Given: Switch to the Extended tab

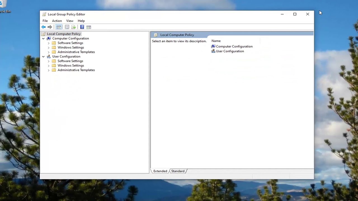Looking at the screenshot, I should [x=160, y=171].
